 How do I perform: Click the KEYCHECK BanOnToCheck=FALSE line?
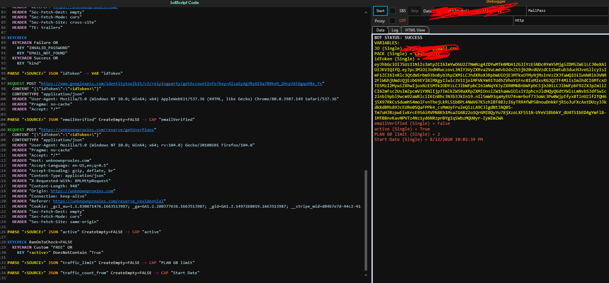click(39, 242)
